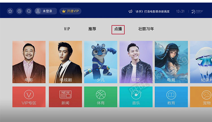
Task: Open watch history clock icon
Action: pos(20,11)
